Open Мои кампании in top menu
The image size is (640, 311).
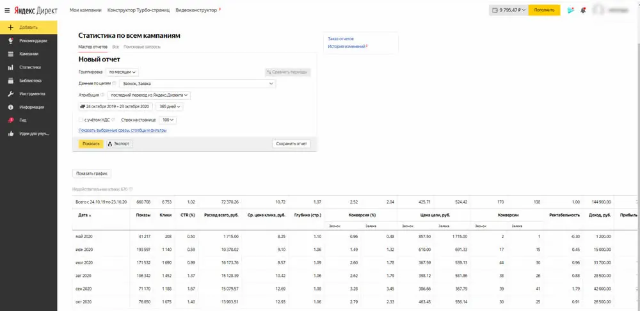click(85, 10)
